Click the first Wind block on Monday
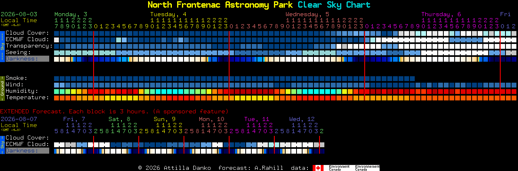 [56, 85]
